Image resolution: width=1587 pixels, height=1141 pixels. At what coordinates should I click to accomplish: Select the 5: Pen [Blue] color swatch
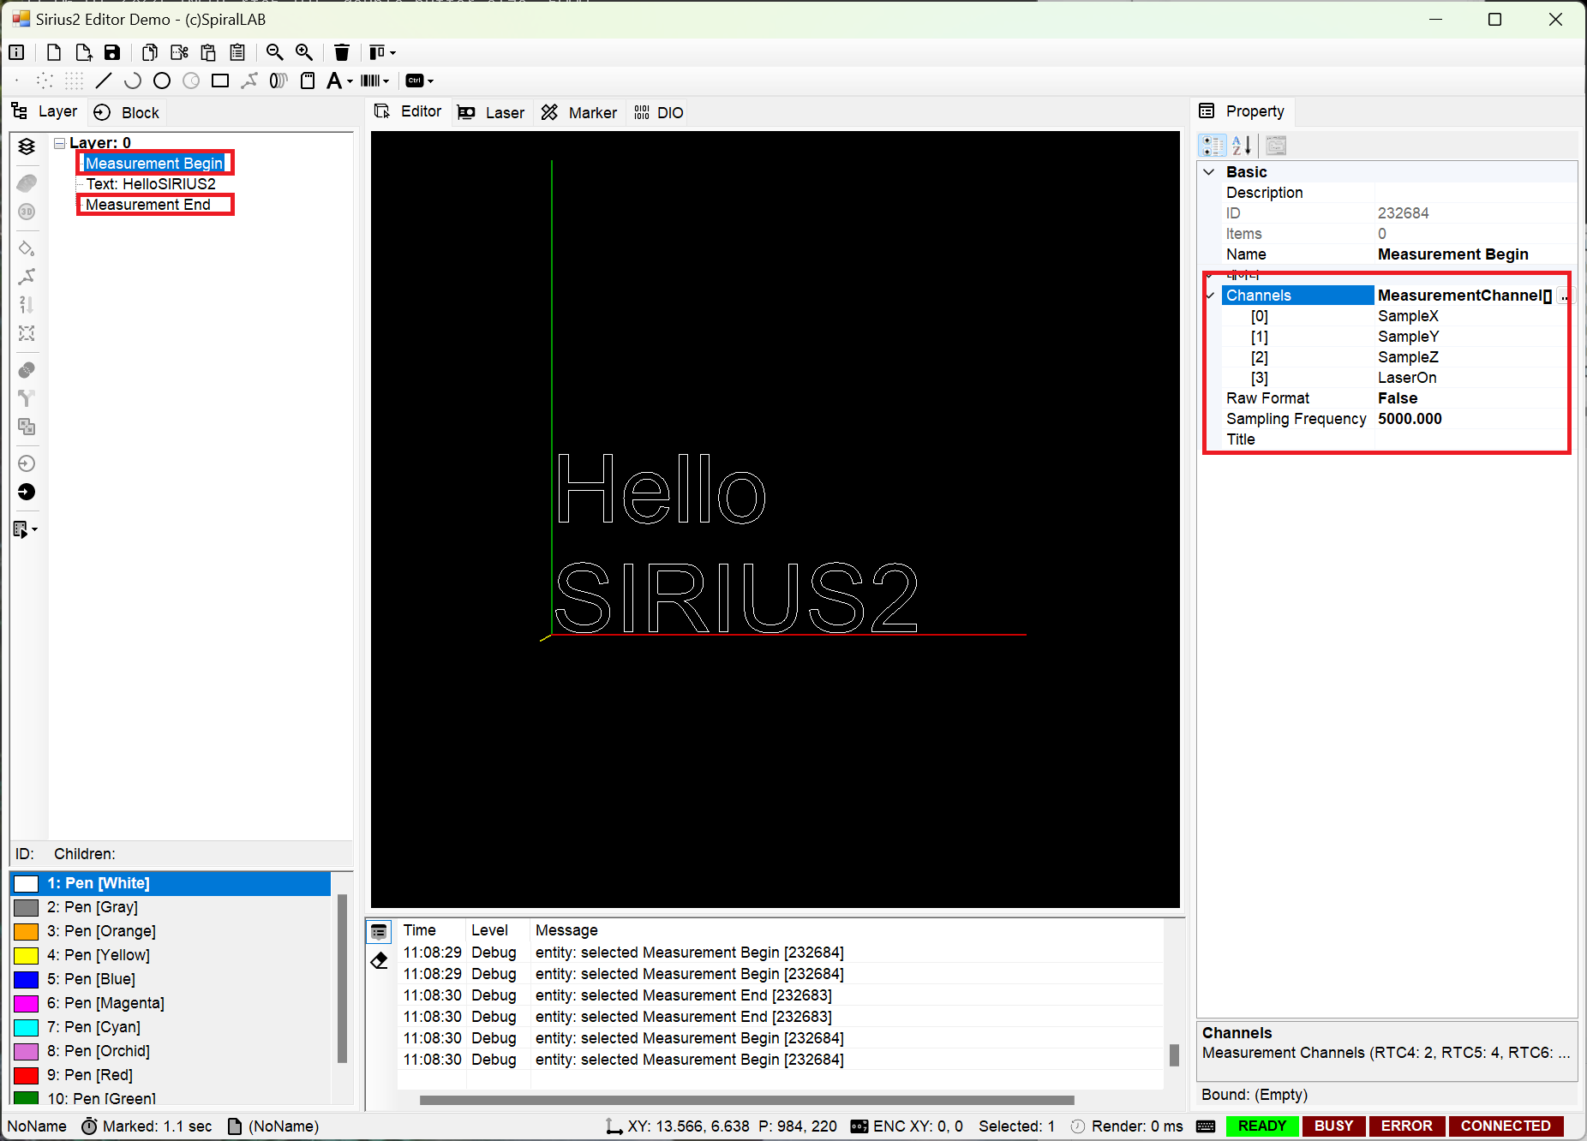pos(27,979)
